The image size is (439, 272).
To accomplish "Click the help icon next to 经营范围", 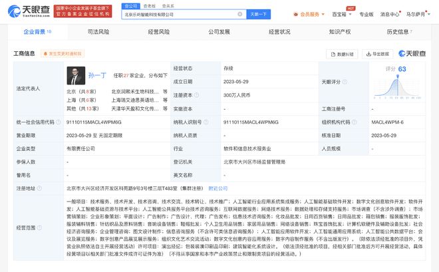I will (x=39, y=228).
